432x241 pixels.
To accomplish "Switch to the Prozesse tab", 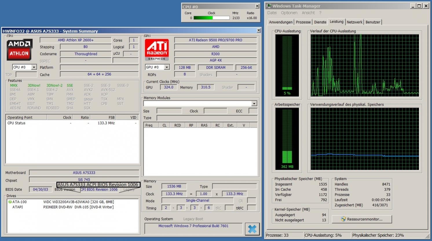I will [x=303, y=22].
